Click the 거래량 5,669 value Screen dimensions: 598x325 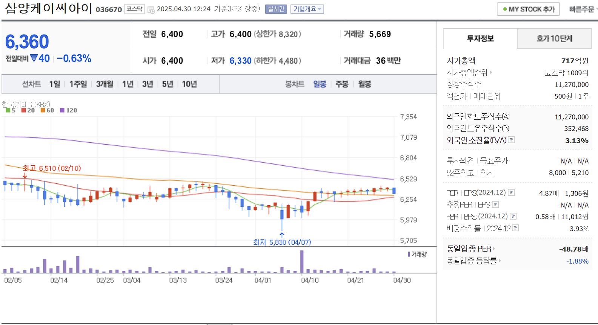(380, 34)
